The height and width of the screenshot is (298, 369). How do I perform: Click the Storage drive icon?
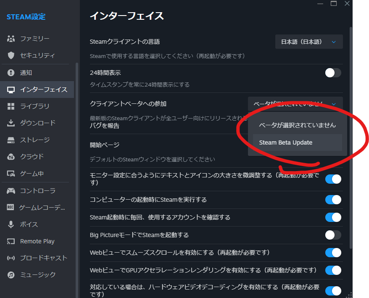[x=11, y=140]
